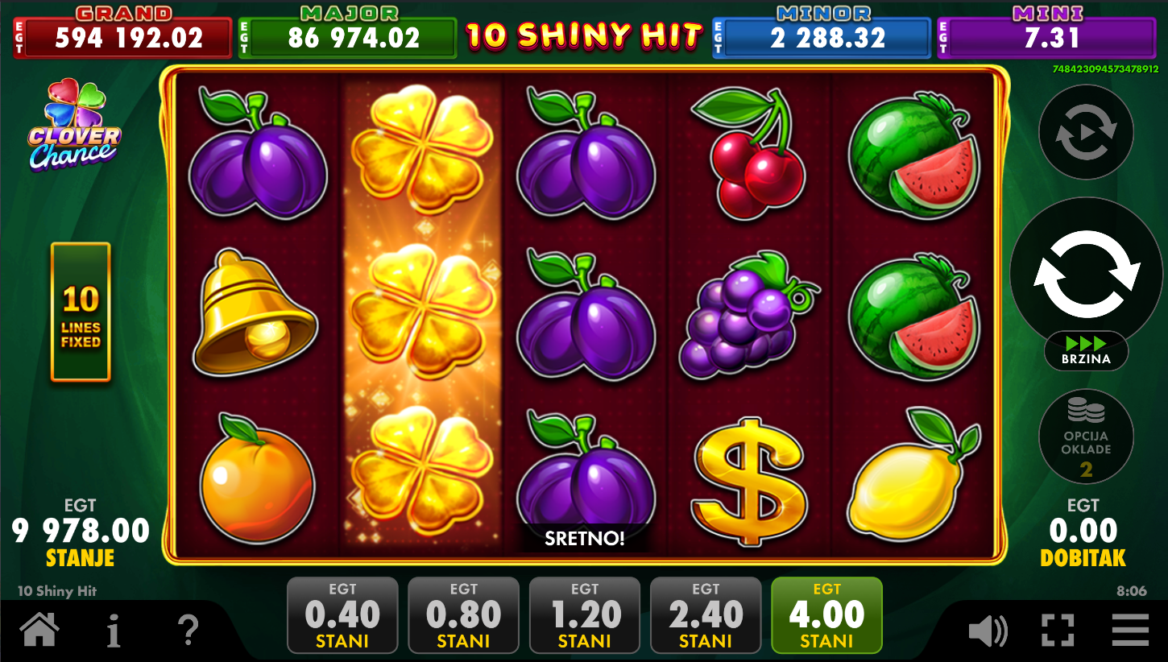This screenshot has height=662, width=1168.
Task: Open the hamburger menu
Action: click(x=1130, y=630)
